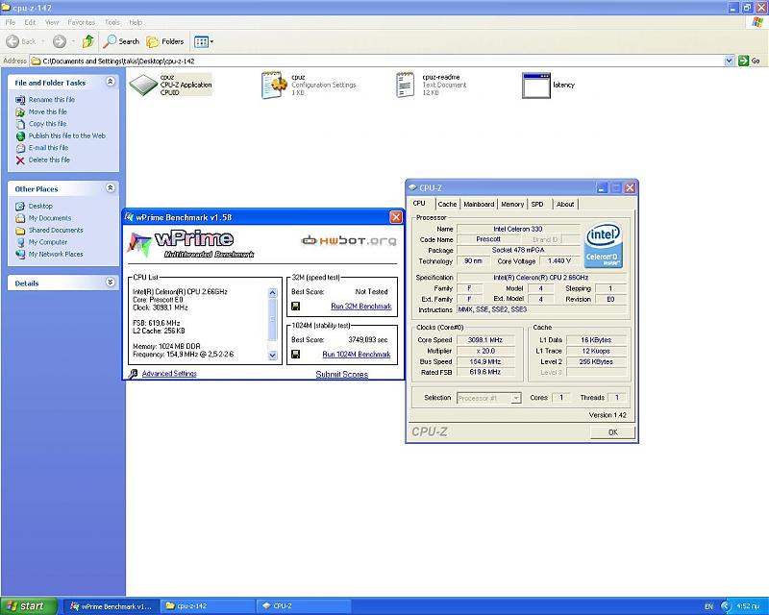Click the Forward arrow in Explorer toolbar
The height and width of the screenshot is (615, 769).
(60, 41)
